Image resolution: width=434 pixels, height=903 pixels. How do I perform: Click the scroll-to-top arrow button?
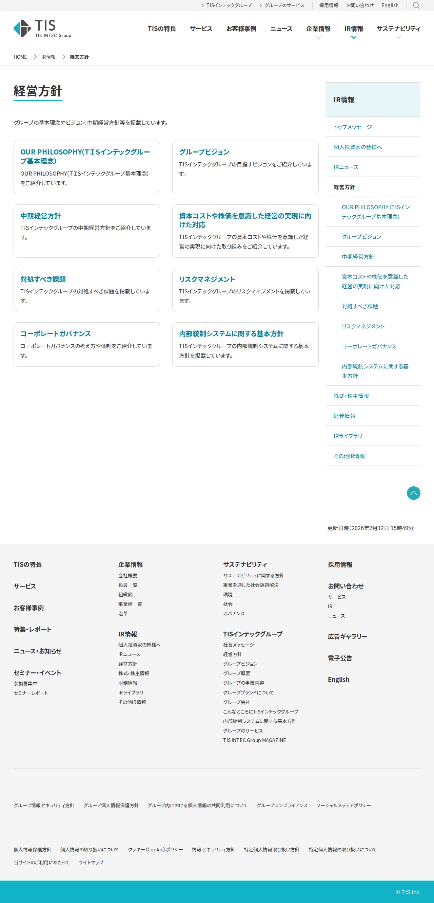tap(413, 493)
